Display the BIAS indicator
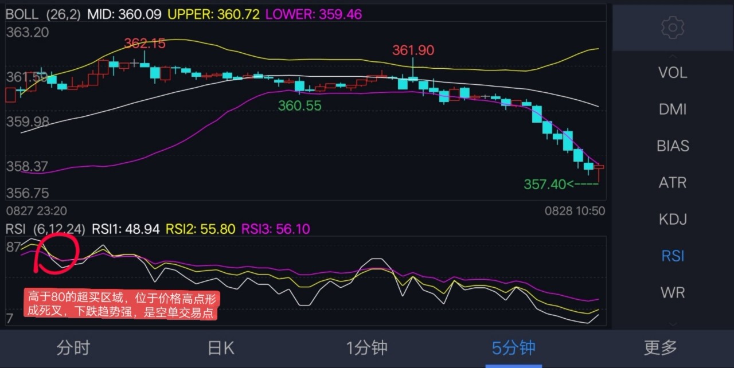This screenshot has height=368, width=734. pyautogui.click(x=672, y=146)
